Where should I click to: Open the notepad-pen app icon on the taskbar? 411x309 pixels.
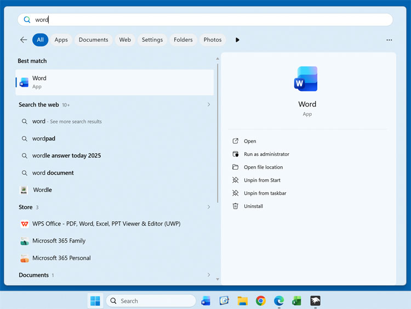(224, 301)
